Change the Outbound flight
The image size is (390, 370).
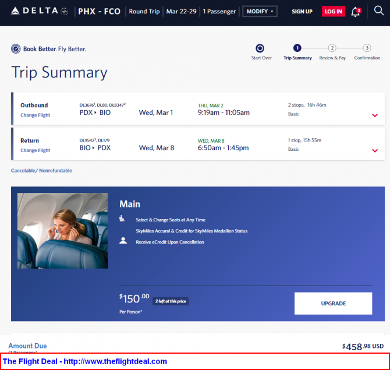pyautogui.click(x=36, y=115)
